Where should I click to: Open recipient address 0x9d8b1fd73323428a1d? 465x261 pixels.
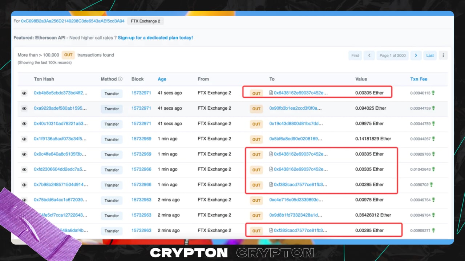click(x=295, y=215)
